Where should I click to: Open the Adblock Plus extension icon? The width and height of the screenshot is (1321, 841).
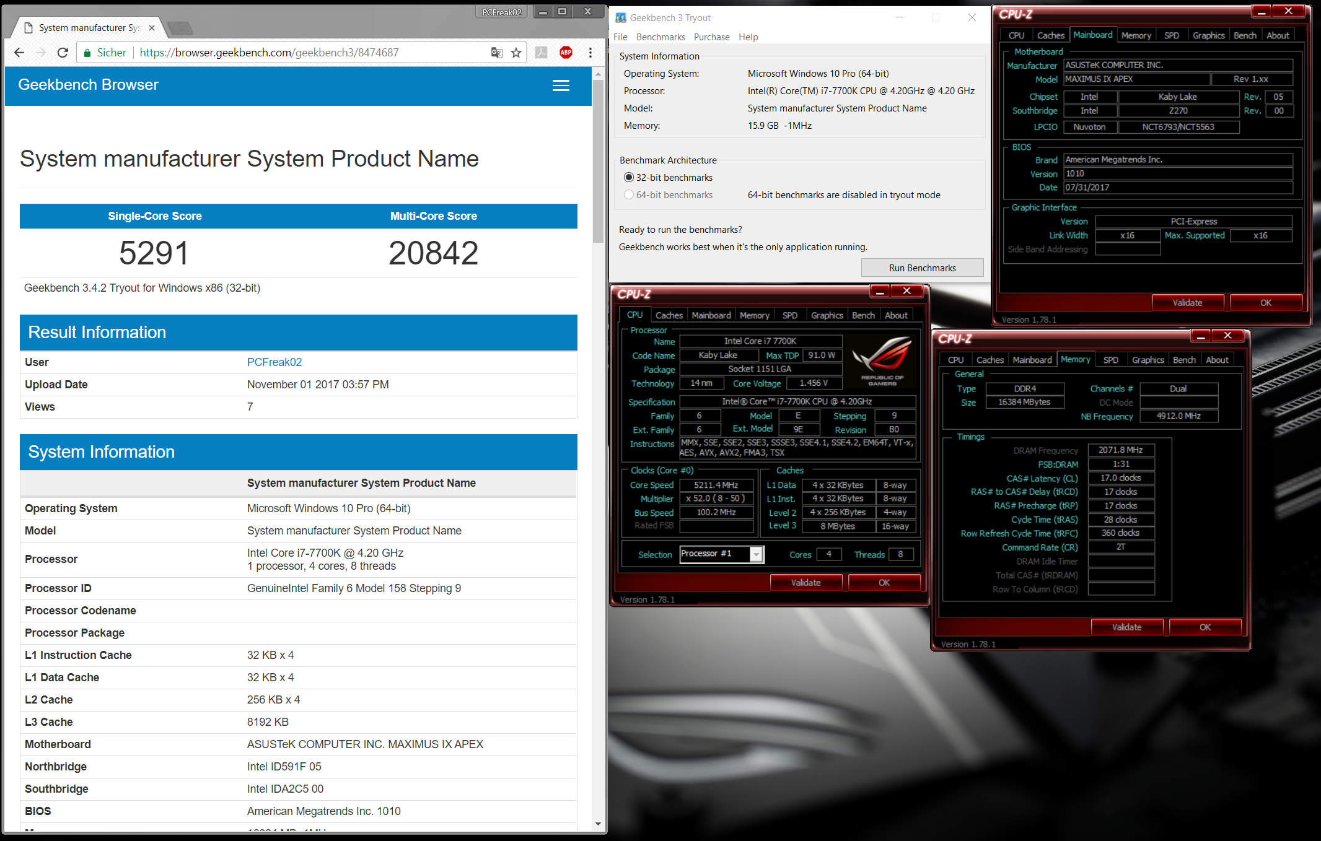566,53
